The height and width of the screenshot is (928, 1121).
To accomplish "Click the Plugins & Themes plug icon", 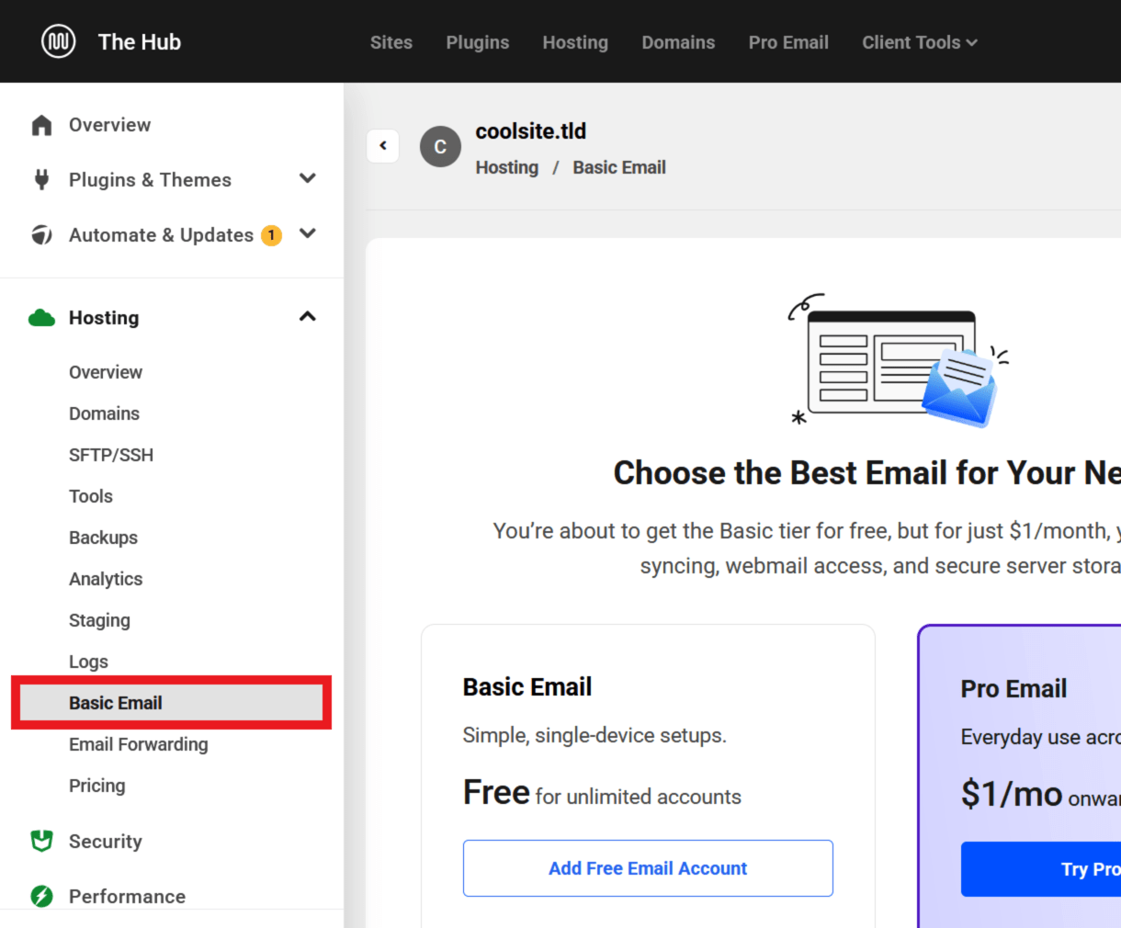I will pyautogui.click(x=41, y=179).
